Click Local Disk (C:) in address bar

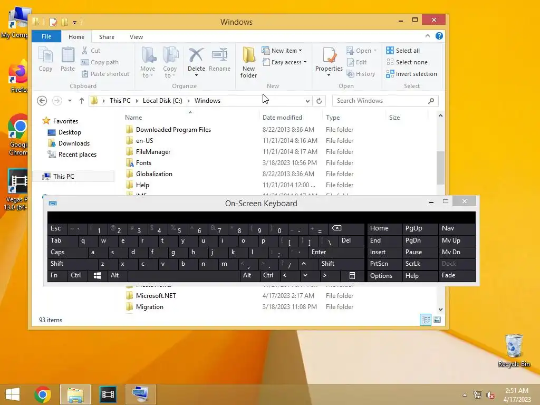pos(162,101)
